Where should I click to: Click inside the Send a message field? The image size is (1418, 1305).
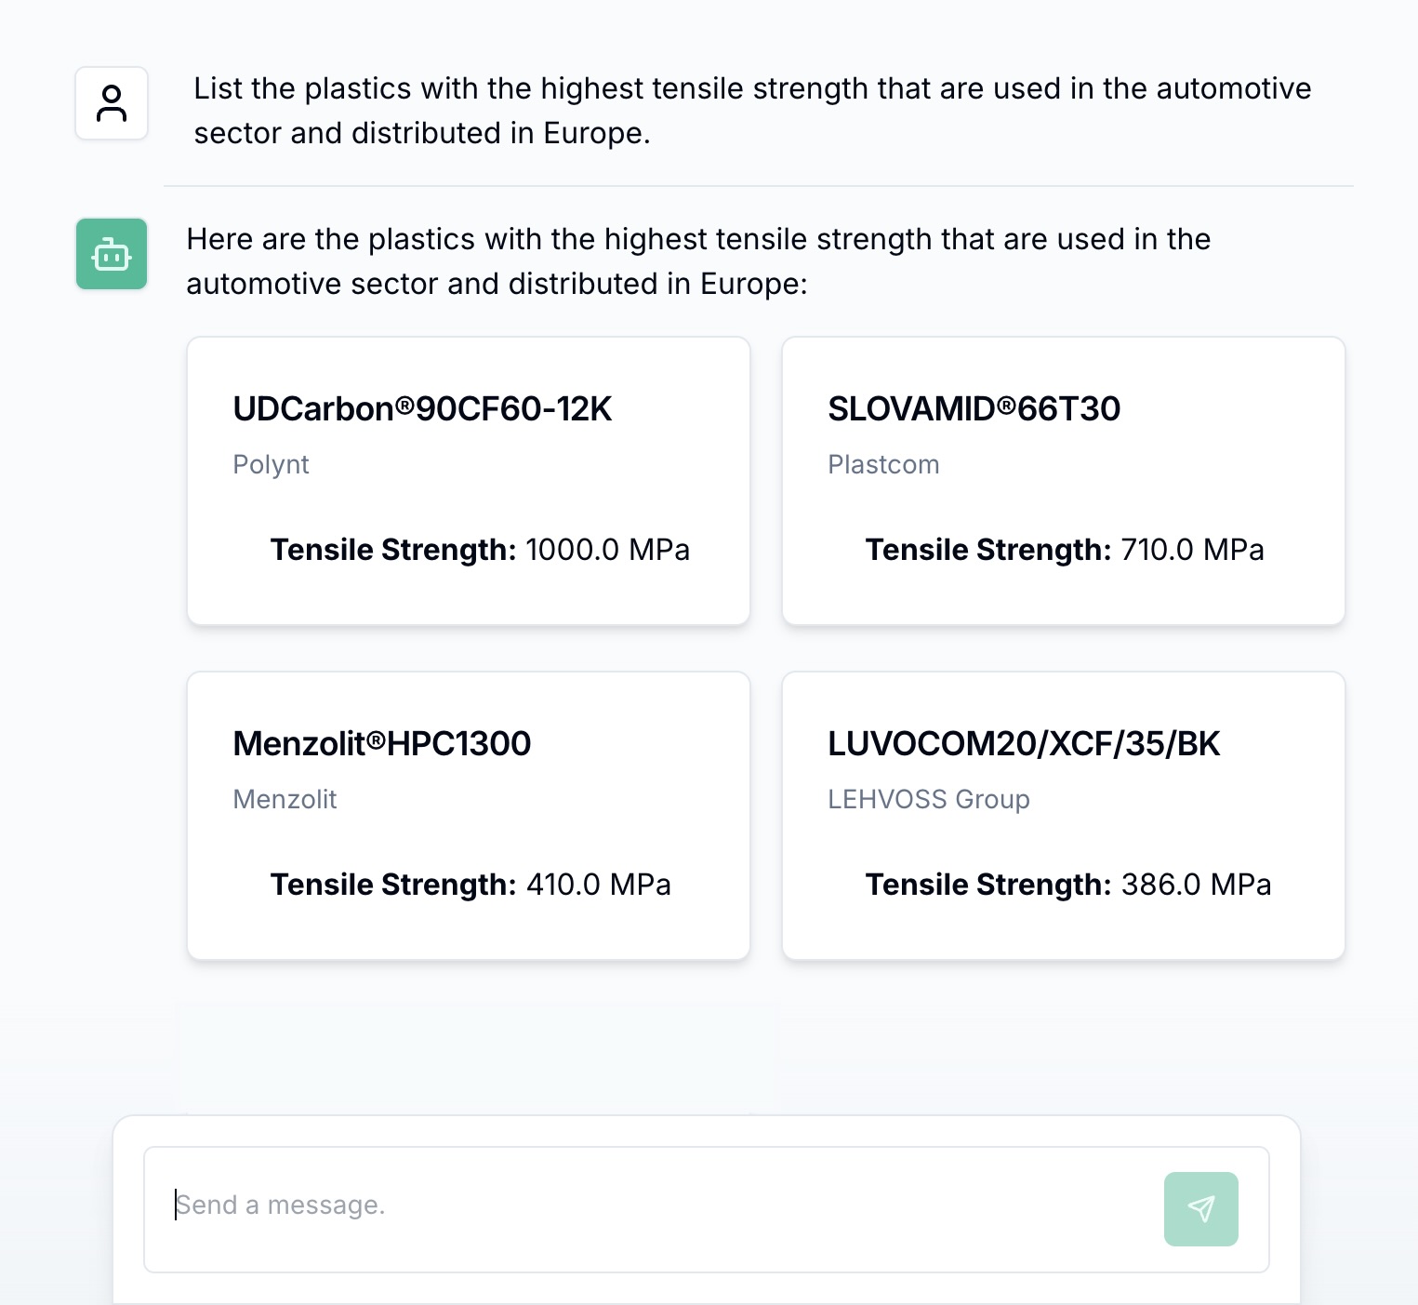(651, 1205)
